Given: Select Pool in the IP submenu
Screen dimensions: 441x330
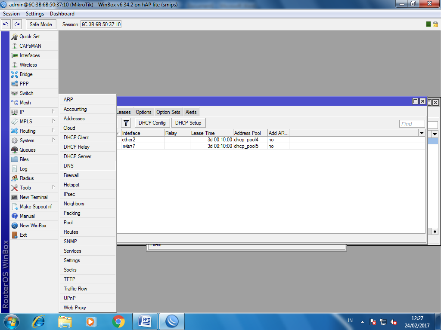Looking at the screenshot, I should pos(88,223).
